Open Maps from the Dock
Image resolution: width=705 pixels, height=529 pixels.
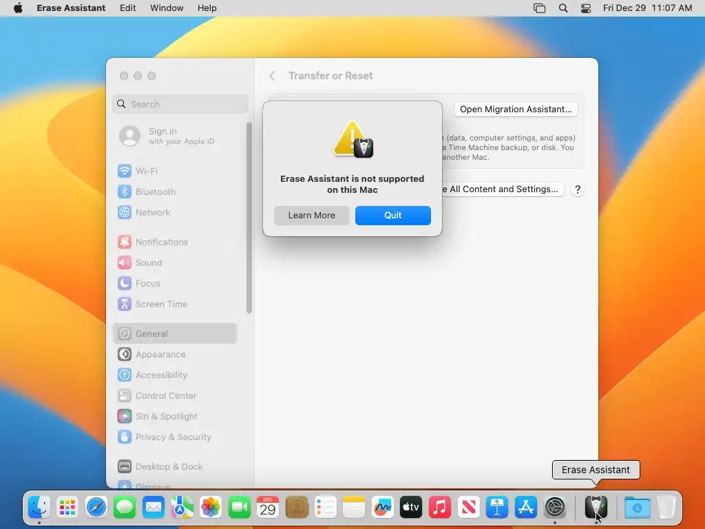pos(182,508)
